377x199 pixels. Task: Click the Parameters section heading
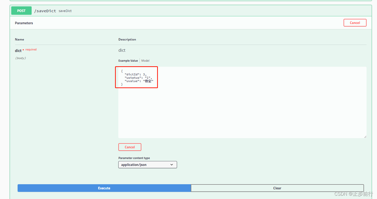pyautogui.click(x=24, y=23)
